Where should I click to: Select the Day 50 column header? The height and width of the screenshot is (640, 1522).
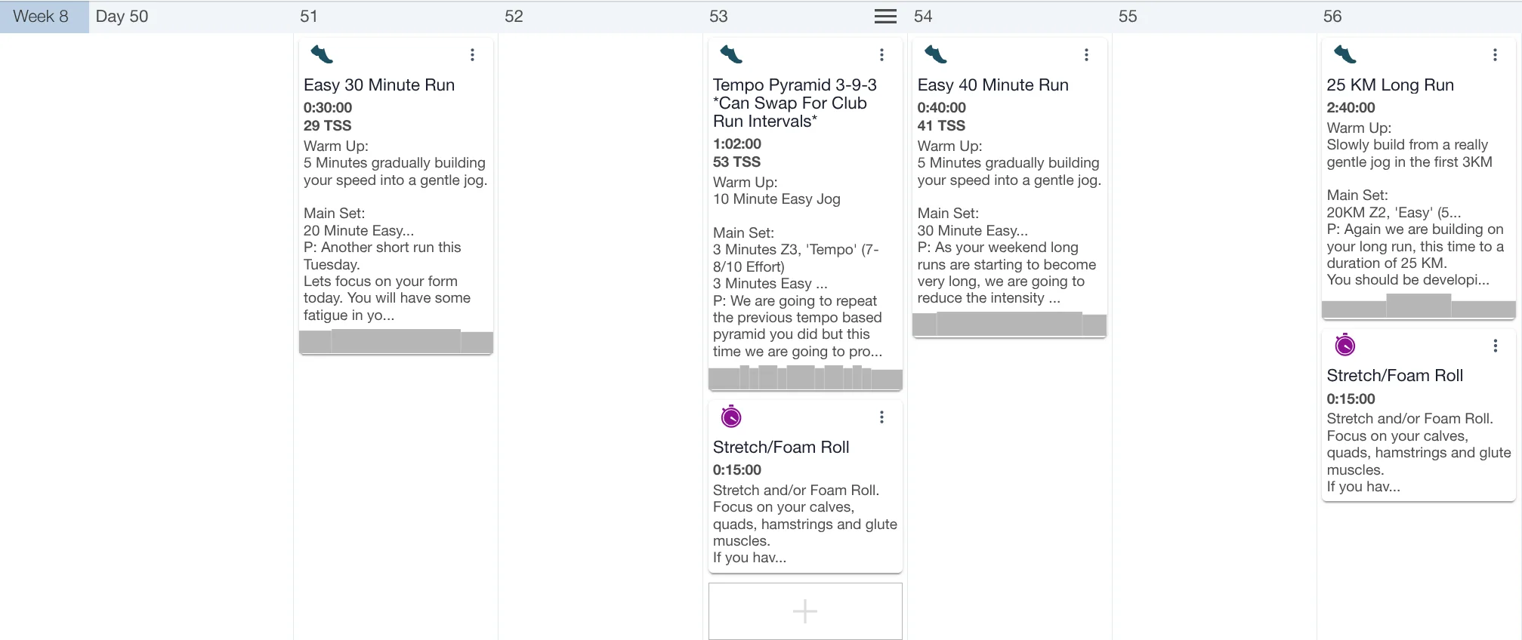tap(122, 17)
